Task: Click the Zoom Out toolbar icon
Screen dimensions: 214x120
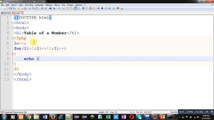Action: [x=63, y=8]
